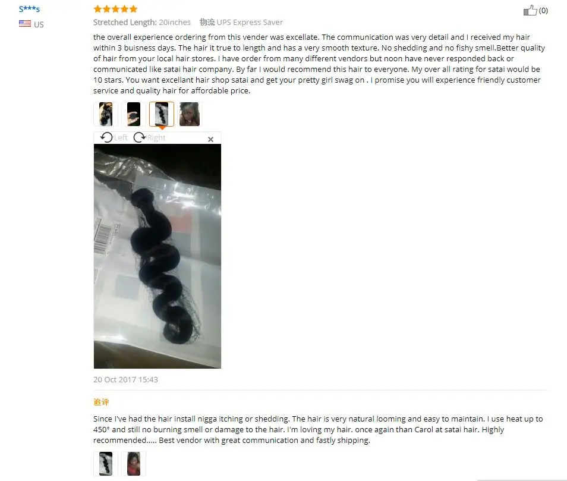
Task: Click the enlarged hair bundle photo
Action: pyautogui.click(x=157, y=256)
